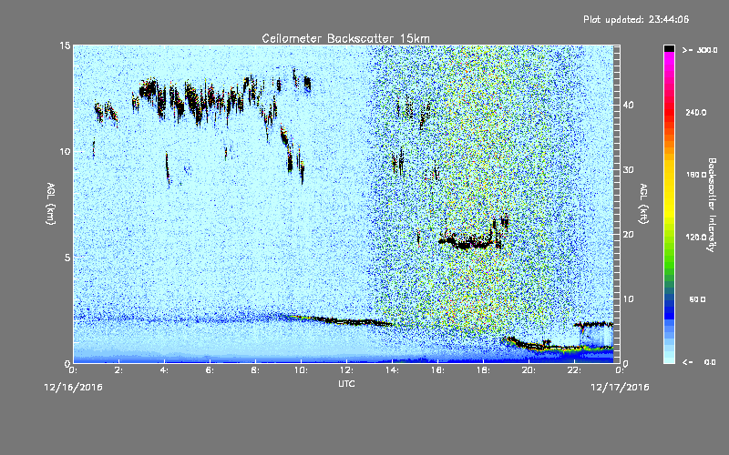The image size is (729, 455).
Task: Click the '240.0' colorbar label
Action: [x=696, y=113]
